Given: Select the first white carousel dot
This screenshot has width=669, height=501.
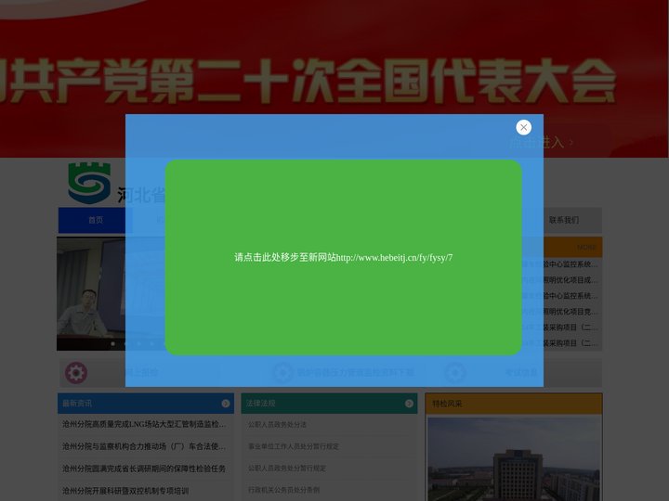Looking at the screenshot, I should pos(113,343).
